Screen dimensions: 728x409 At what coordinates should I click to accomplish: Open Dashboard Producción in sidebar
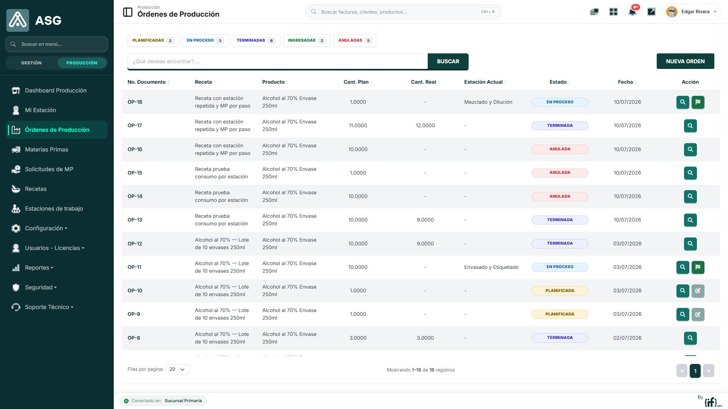click(57, 91)
